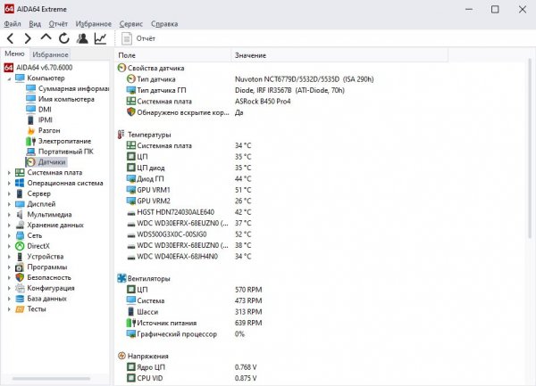Open the Файл menu

pos(13,24)
